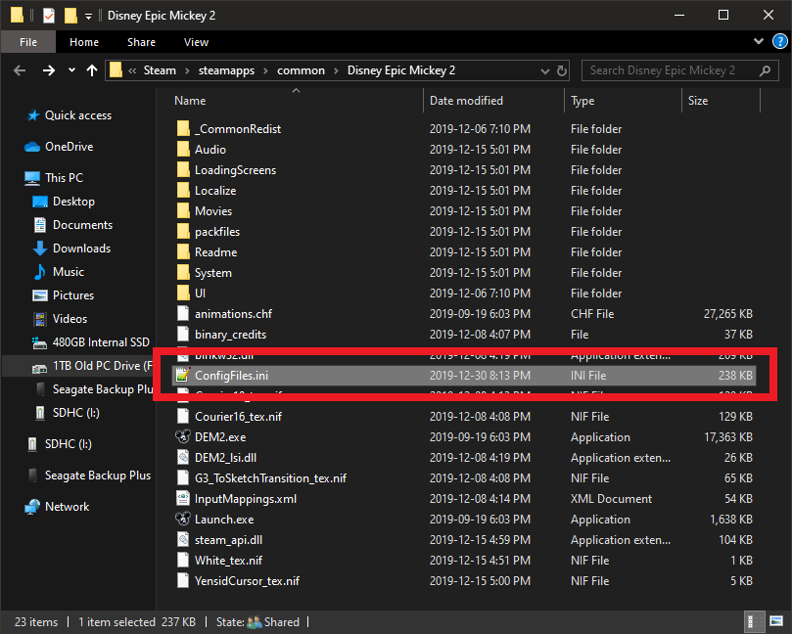Open Downloads in the navigation pane
The width and height of the screenshot is (792, 634).
(x=81, y=249)
